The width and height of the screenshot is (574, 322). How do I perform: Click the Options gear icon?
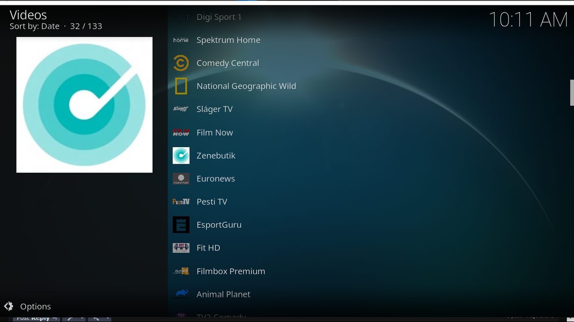click(x=9, y=306)
